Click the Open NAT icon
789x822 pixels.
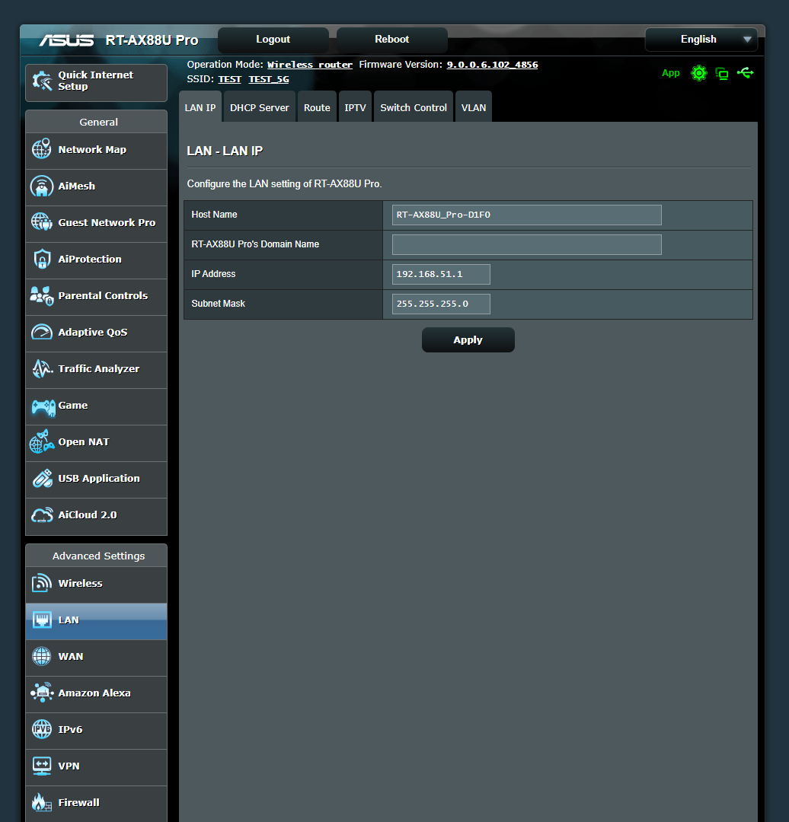pos(41,441)
